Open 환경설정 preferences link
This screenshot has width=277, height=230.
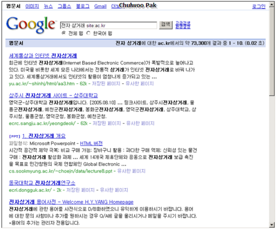coord(183,27)
